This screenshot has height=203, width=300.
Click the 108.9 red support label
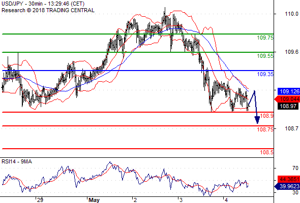267,116
